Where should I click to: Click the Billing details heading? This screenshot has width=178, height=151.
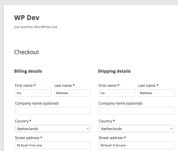[28, 71]
